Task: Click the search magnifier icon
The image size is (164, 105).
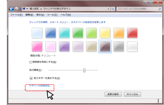Action: [x=160, y=9]
